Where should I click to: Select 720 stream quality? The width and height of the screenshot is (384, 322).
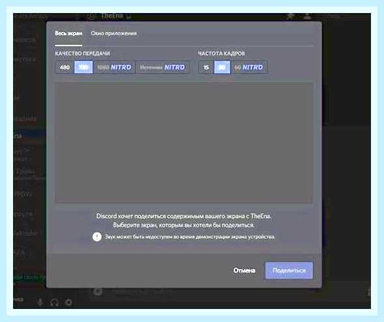coord(83,67)
